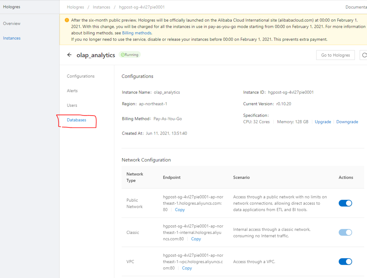This screenshot has width=367, height=278.
Task: Click the Created At timestamp Jun 11, 2021
Action: [x=166, y=133]
